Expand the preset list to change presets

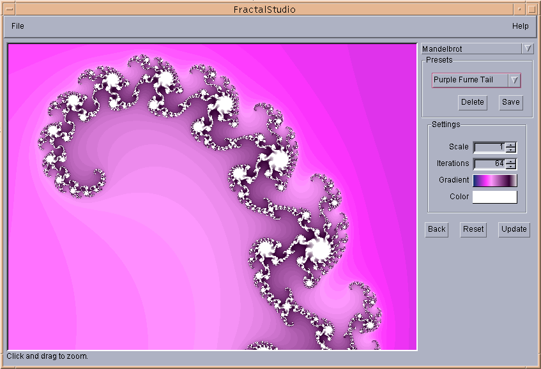tap(515, 80)
